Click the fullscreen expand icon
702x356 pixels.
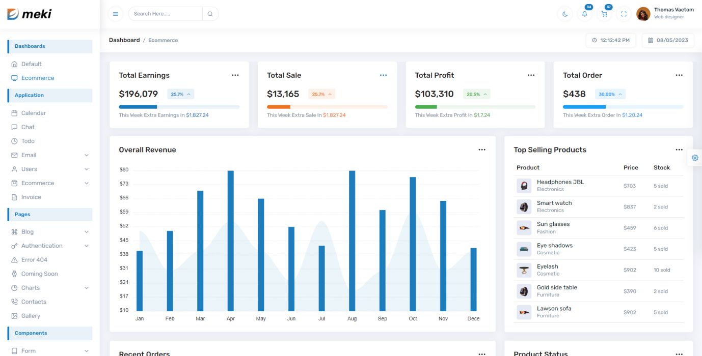(x=624, y=14)
